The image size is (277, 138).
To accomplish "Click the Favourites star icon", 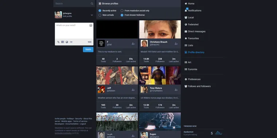I will 186,38.
